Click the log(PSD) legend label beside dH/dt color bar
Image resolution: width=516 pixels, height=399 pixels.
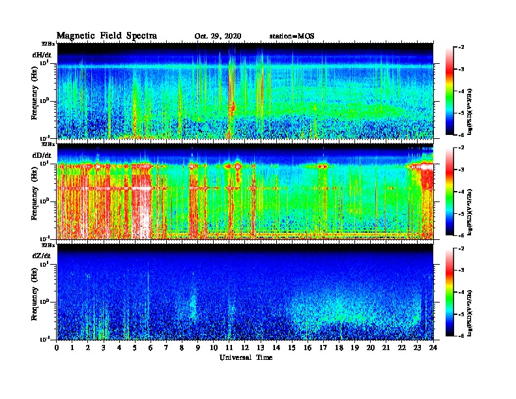tap(470, 111)
